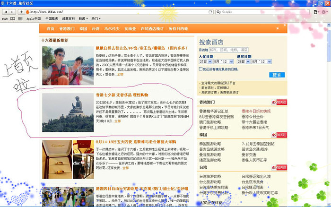This screenshot has width=331, height=207.
Task: Open the 中国雅虎 bookmark
Action: [x=52, y=19]
